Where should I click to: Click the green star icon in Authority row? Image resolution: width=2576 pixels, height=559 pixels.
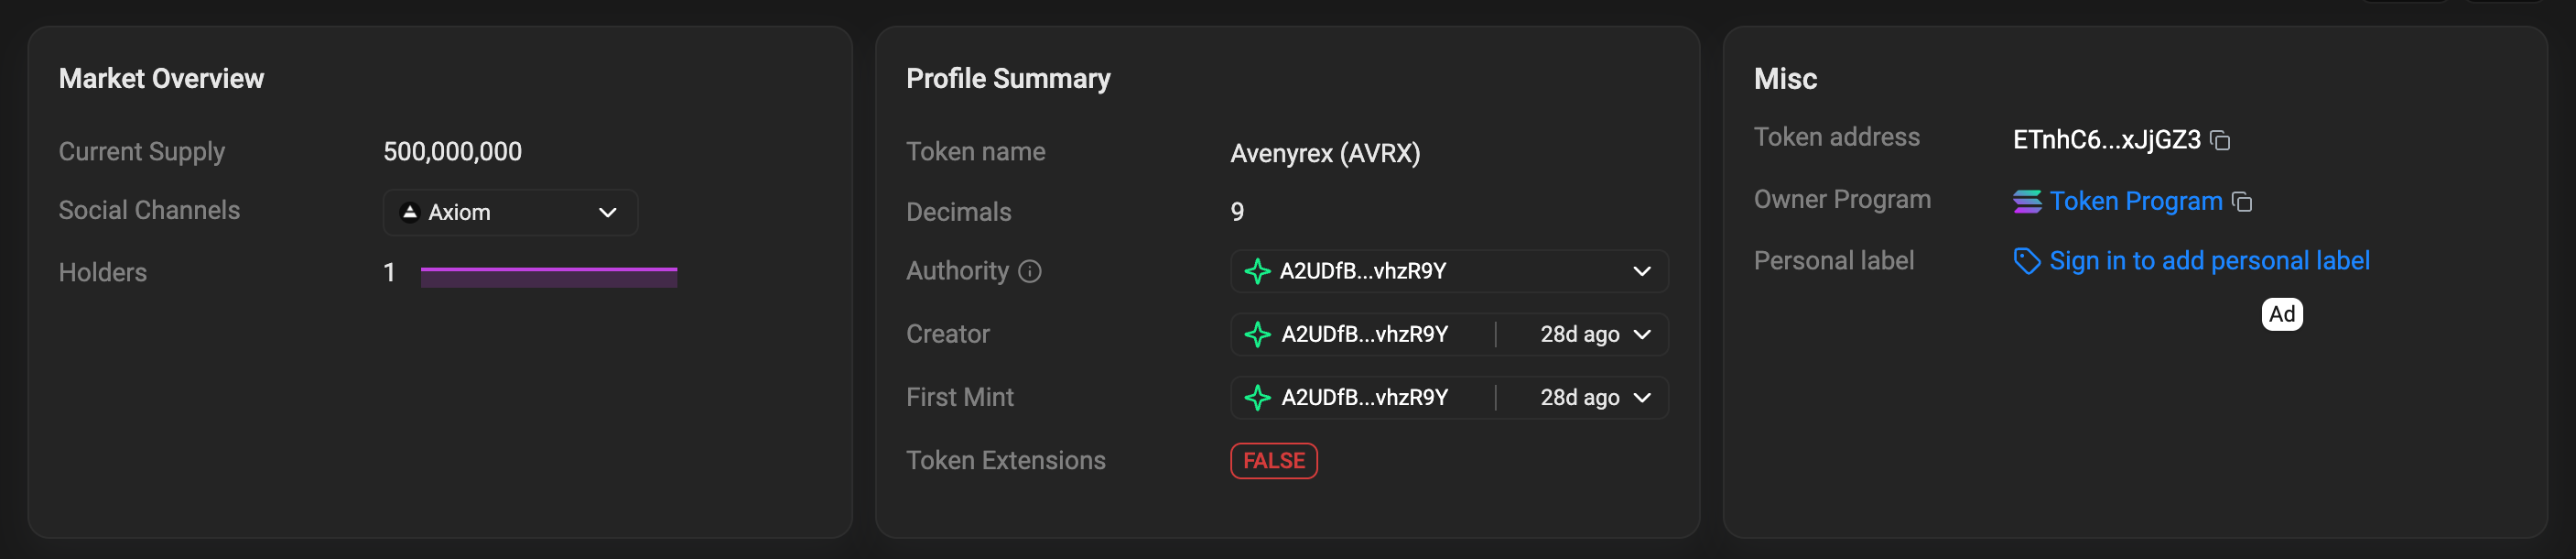click(1257, 271)
